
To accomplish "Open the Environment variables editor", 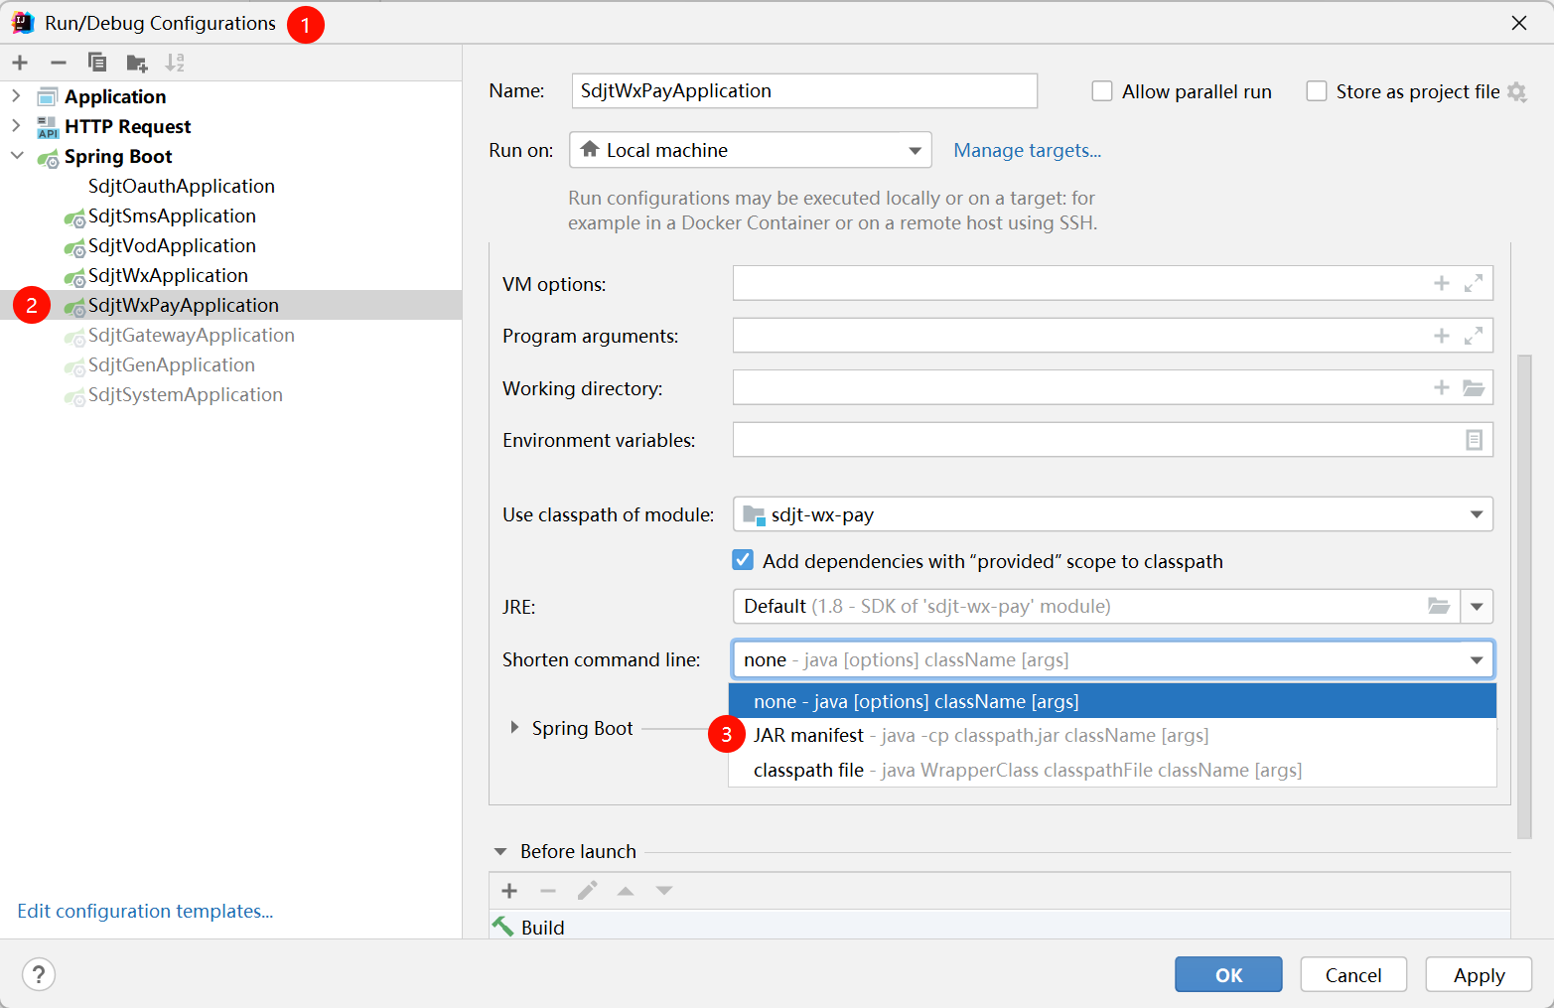I will pyautogui.click(x=1473, y=439).
